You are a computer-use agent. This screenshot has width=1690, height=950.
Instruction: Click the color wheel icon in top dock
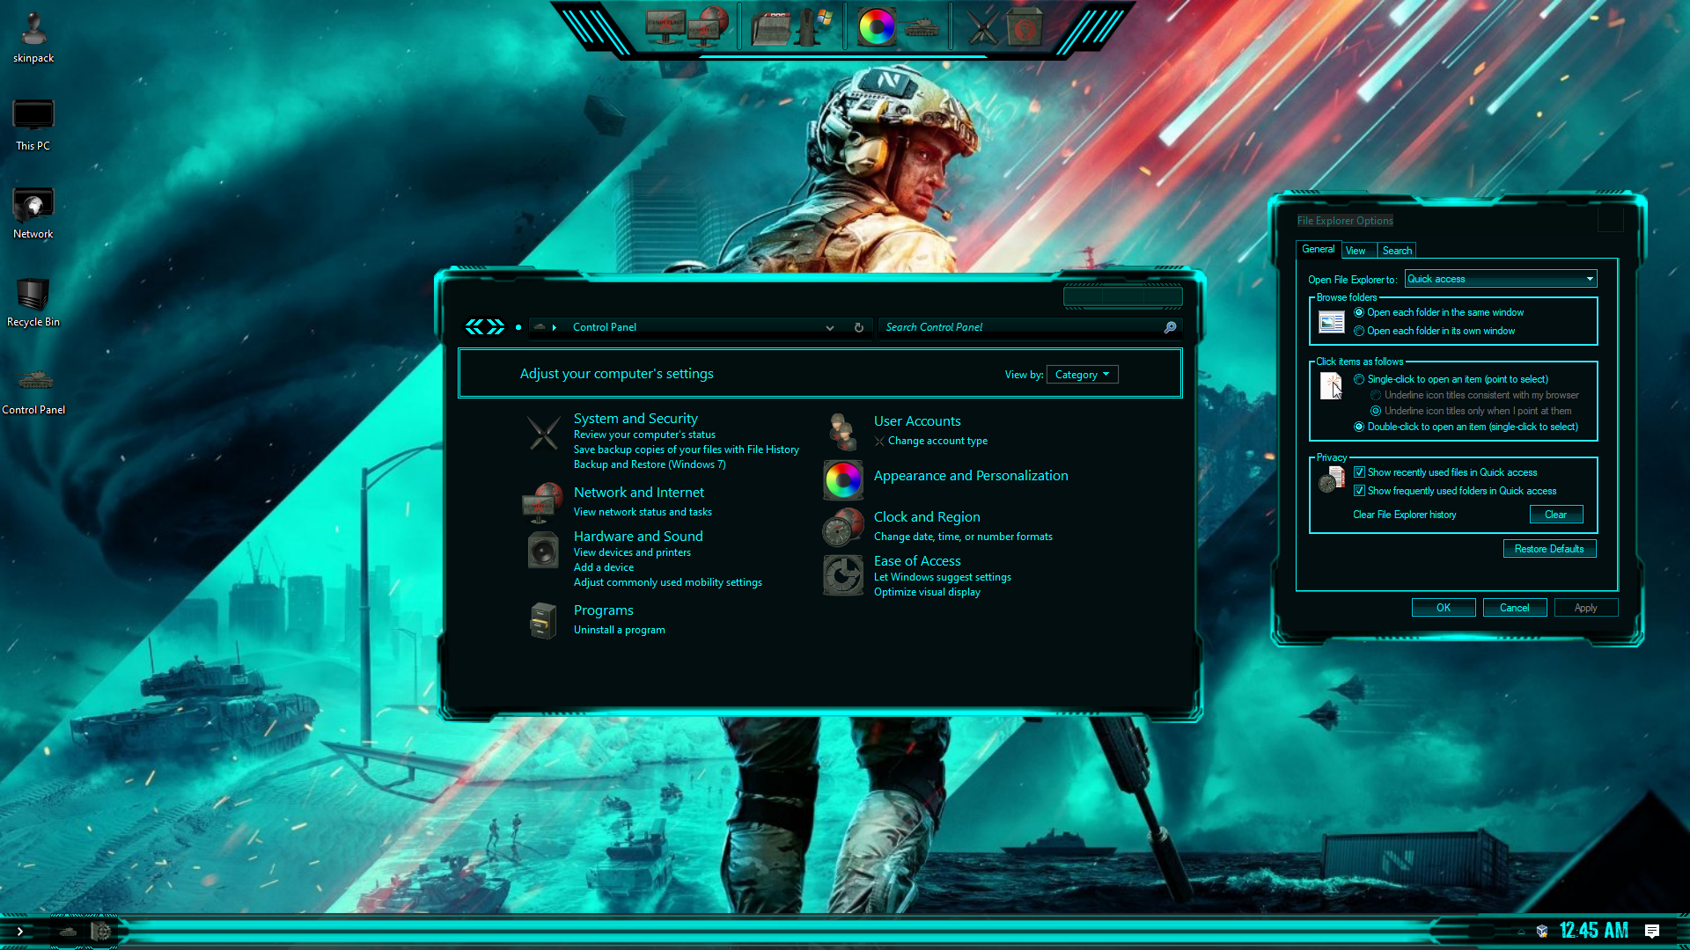[x=877, y=27]
